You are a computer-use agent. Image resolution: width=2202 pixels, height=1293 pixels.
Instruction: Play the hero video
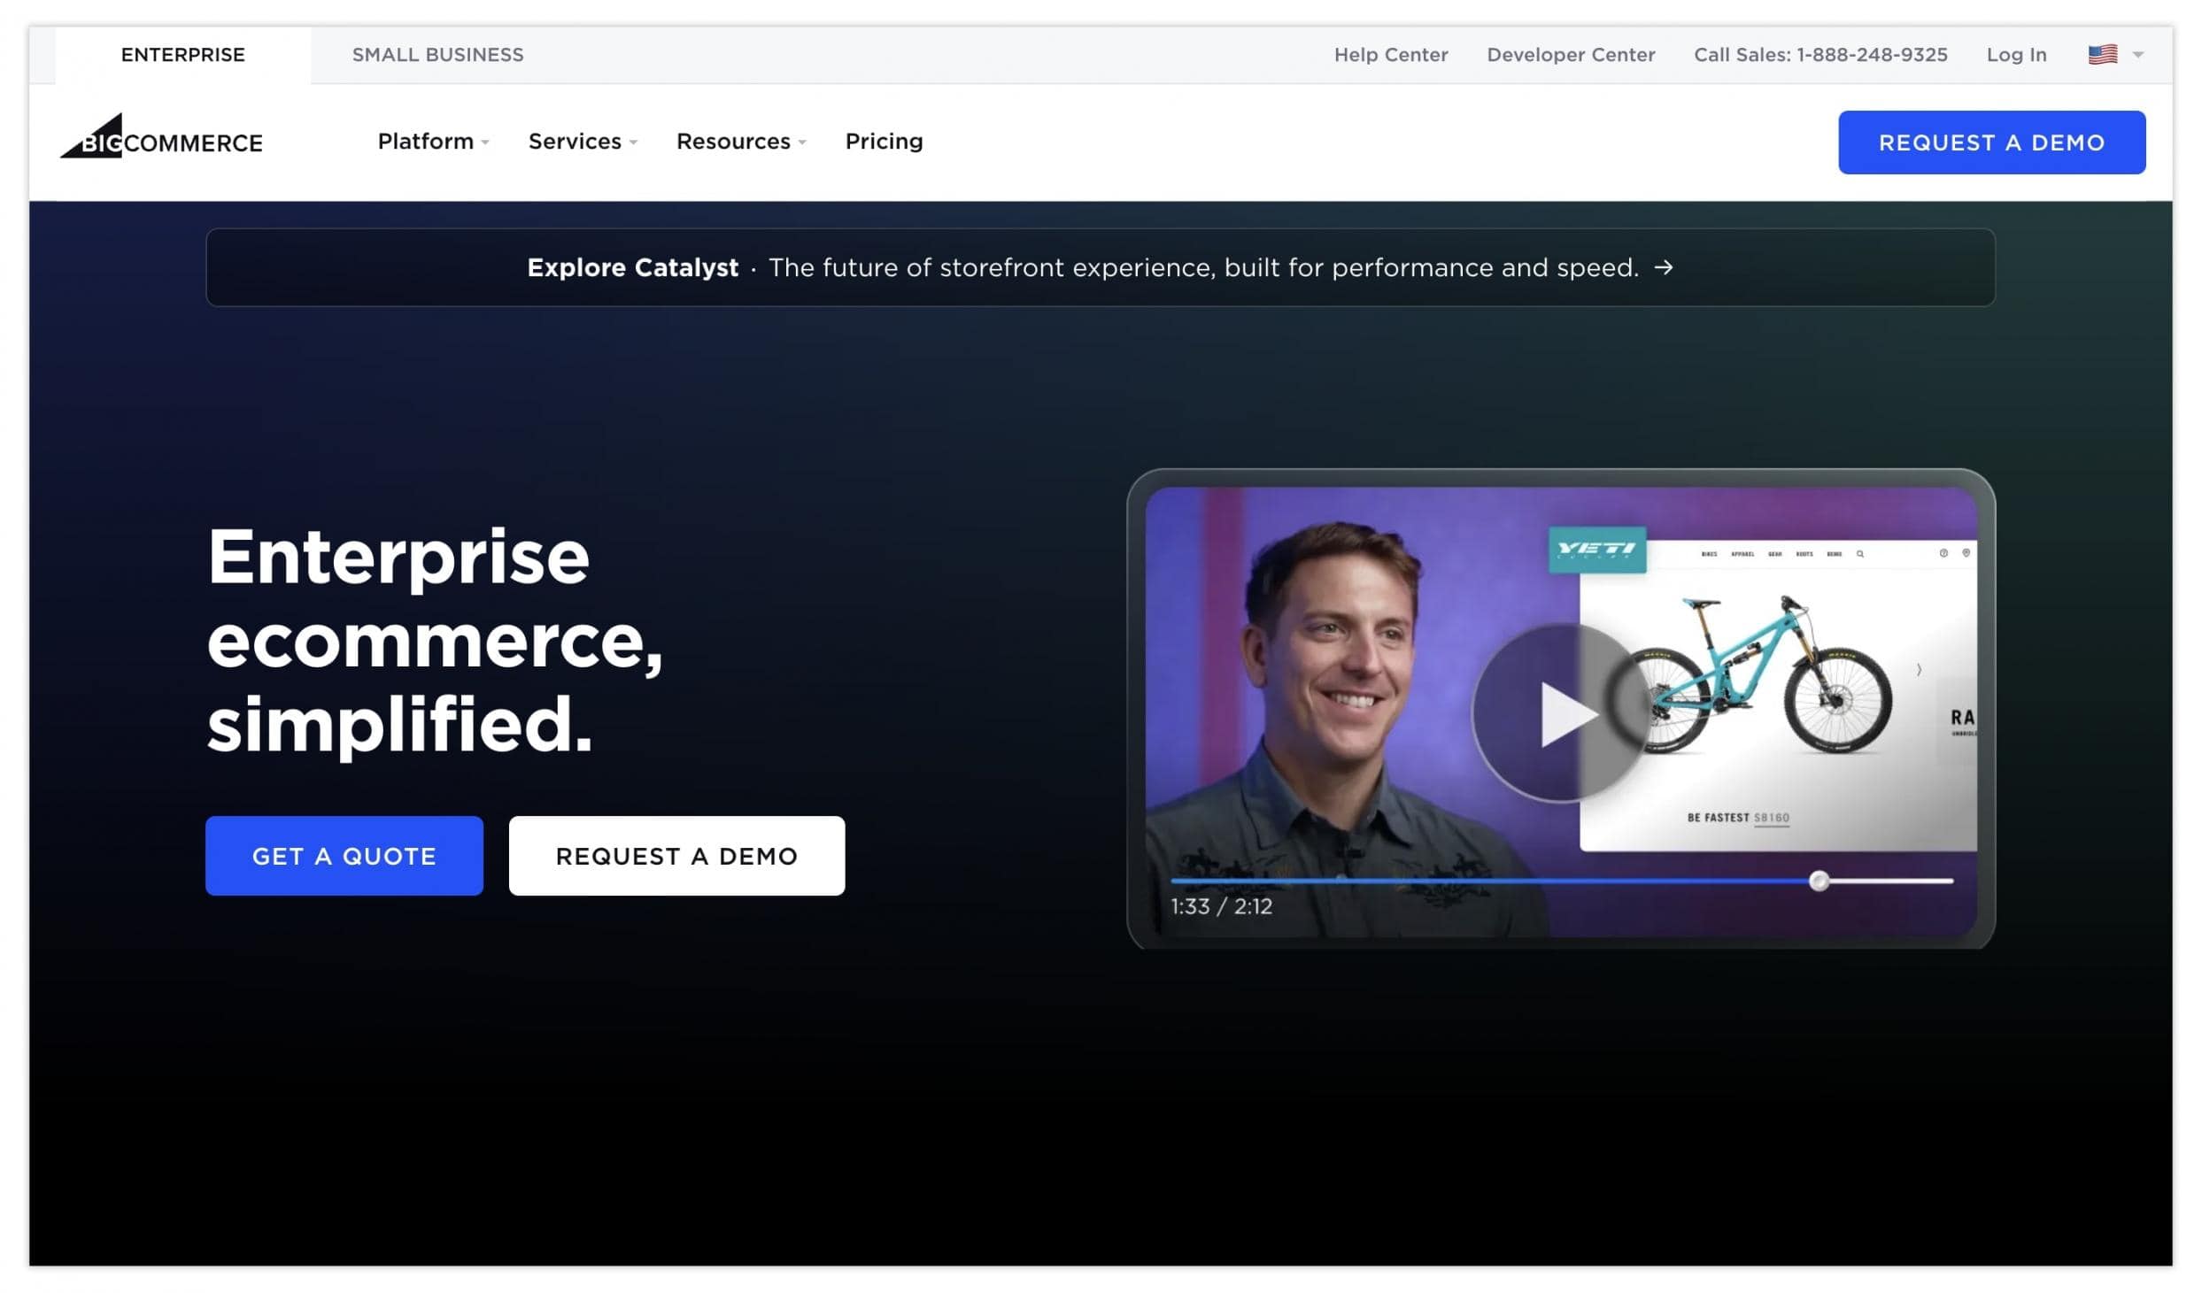1563,713
